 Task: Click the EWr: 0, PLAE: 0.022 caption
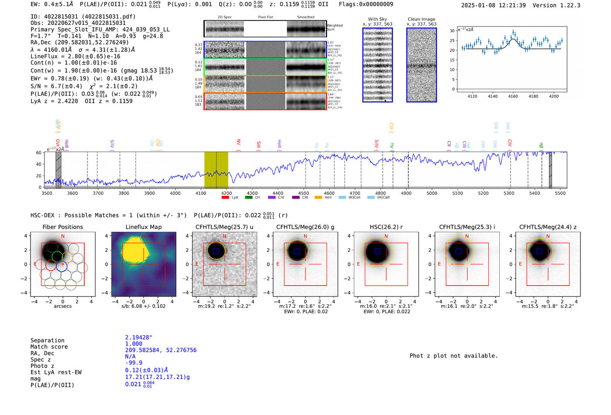coord(387,311)
